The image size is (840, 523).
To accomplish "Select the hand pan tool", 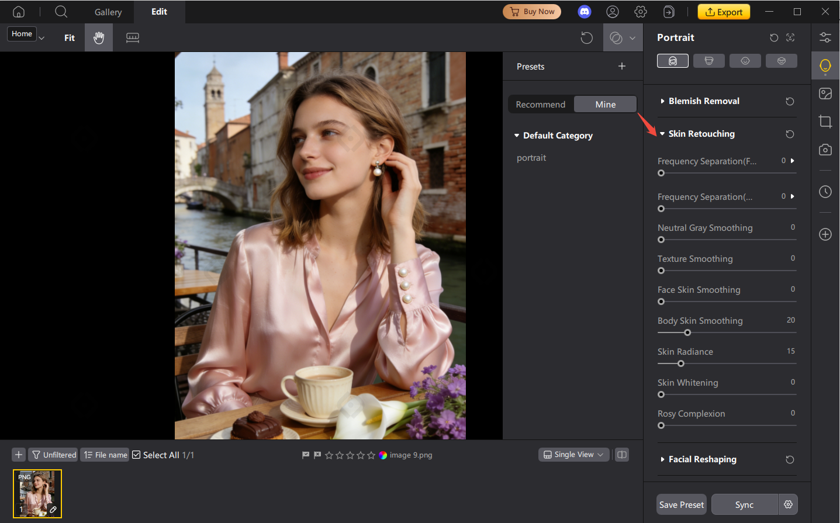I will [x=99, y=38].
